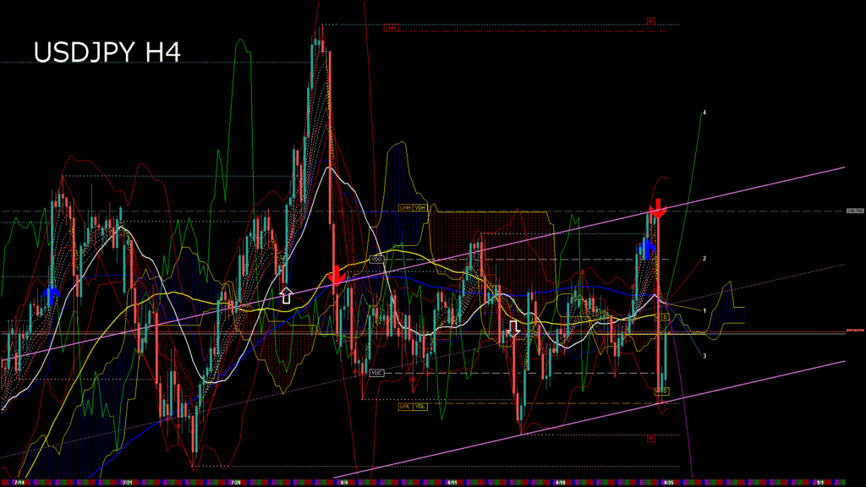This screenshot has width=866, height=487.
Task: Click the blue up arrow at the chart's left
Action: tap(51, 294)
